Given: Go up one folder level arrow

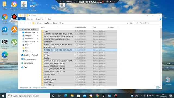Looking at the screenshot, I should pyautogui.click(x=30, y=23).
